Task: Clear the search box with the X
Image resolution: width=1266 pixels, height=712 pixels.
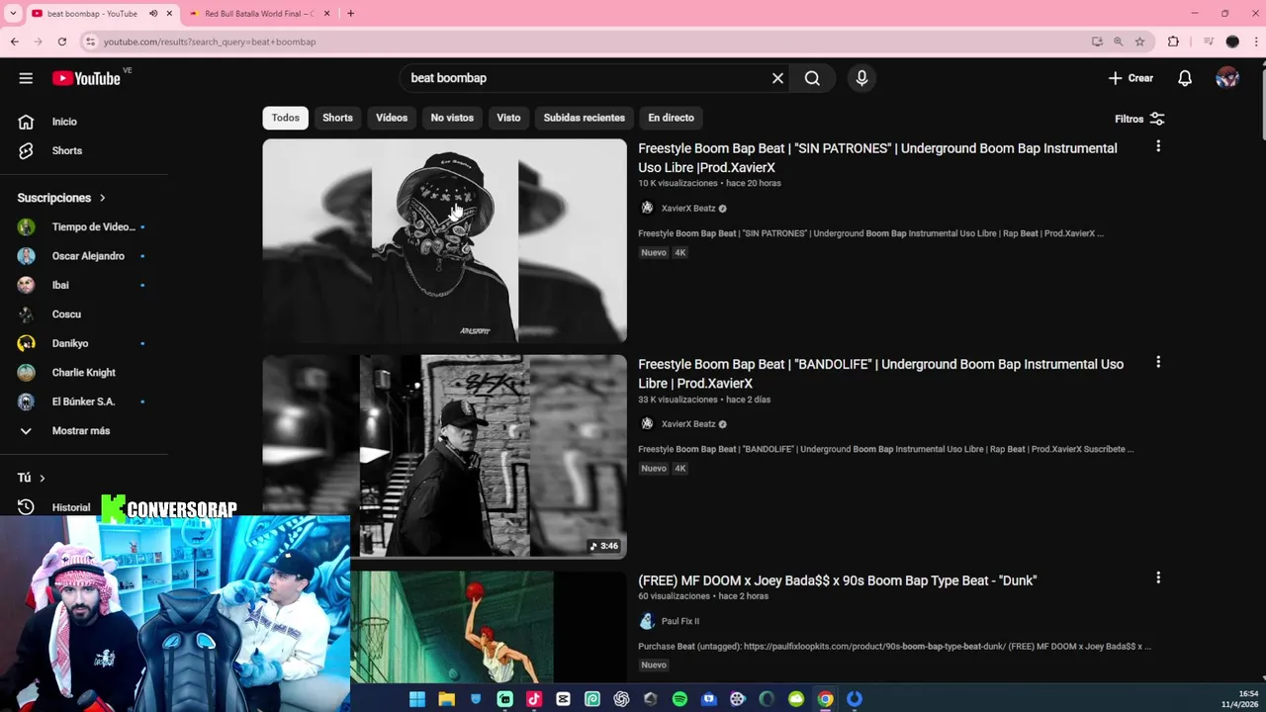Action: (777, 78)
